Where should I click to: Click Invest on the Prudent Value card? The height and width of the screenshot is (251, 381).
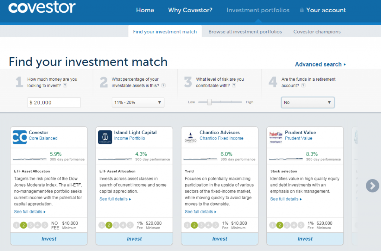tap(305, 239)
